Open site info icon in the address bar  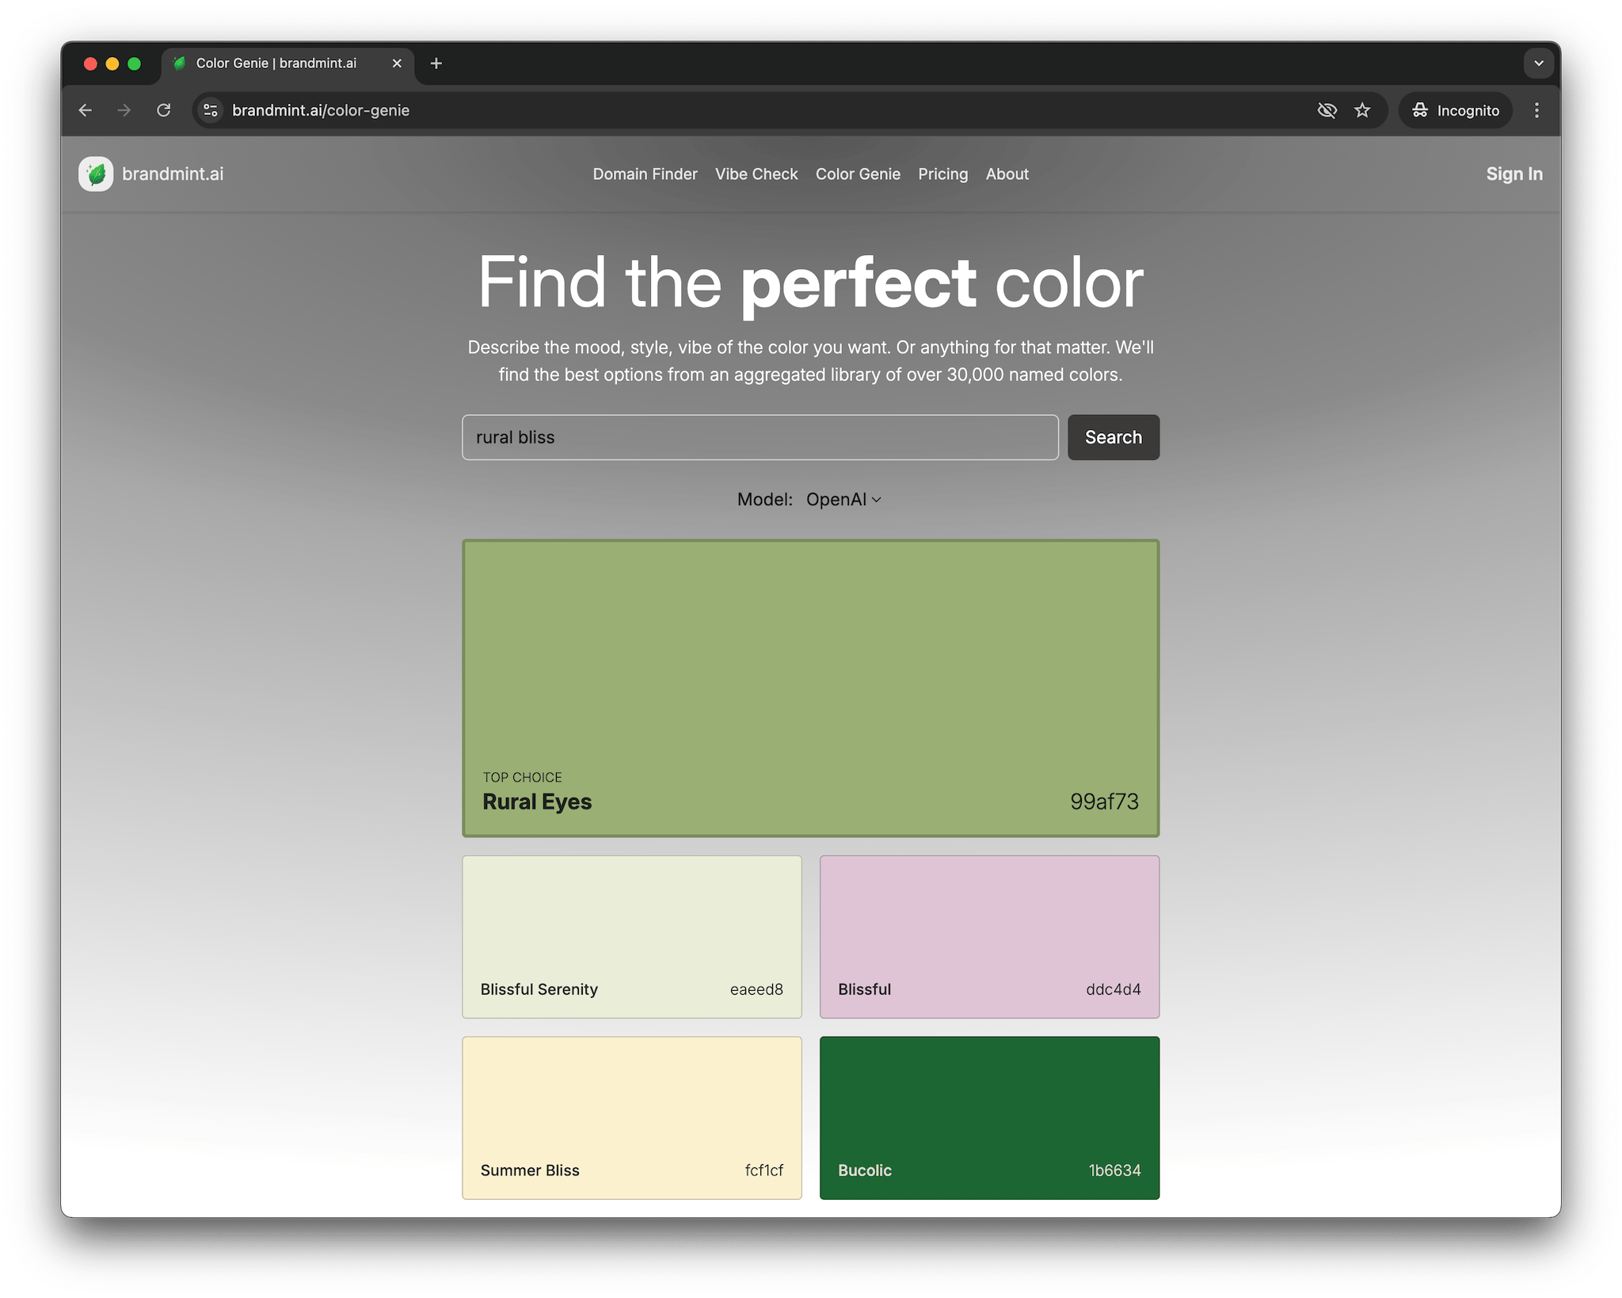pyautogui.click(x=211, y=110)
